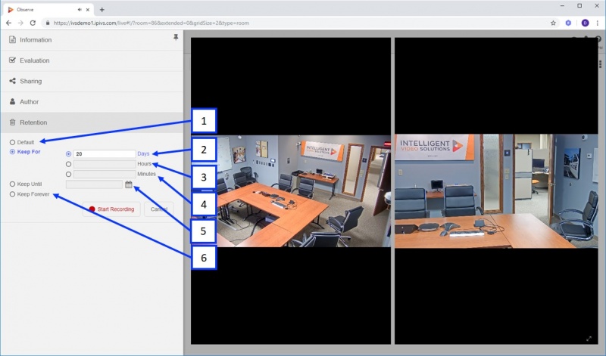Click the Information document icon
The image size is (606, 356).
pos(12,40)
